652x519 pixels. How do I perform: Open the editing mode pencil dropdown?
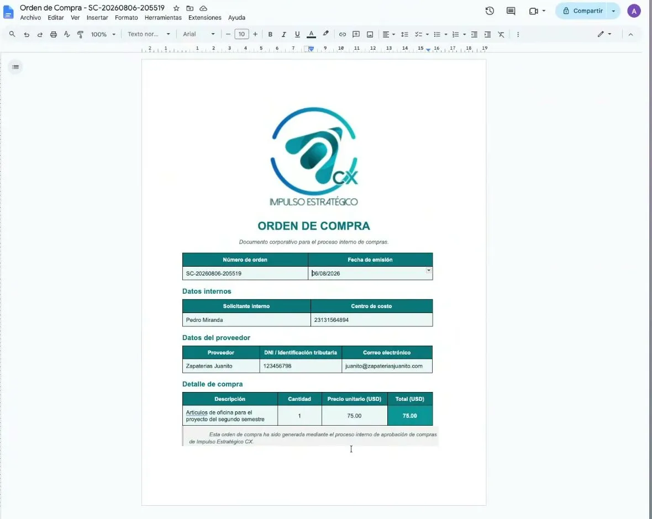coord(604,34)
